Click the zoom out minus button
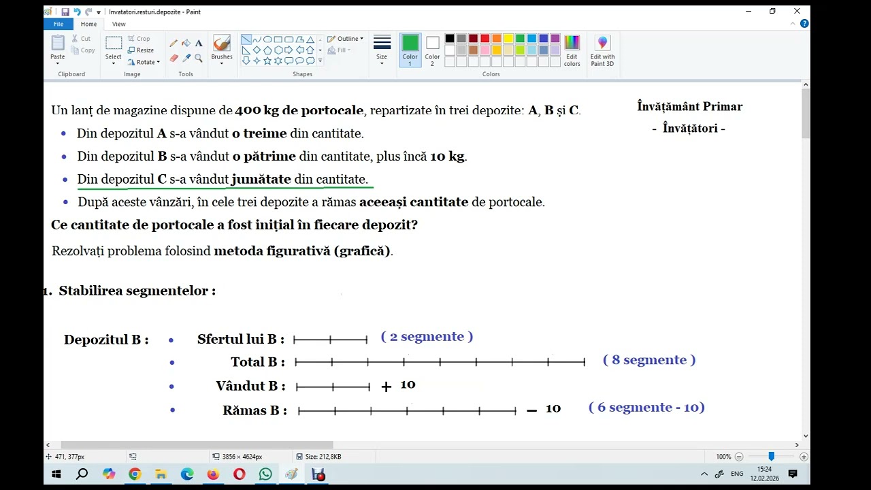Screen dimensions: 871x490 [x=739, y=457]
